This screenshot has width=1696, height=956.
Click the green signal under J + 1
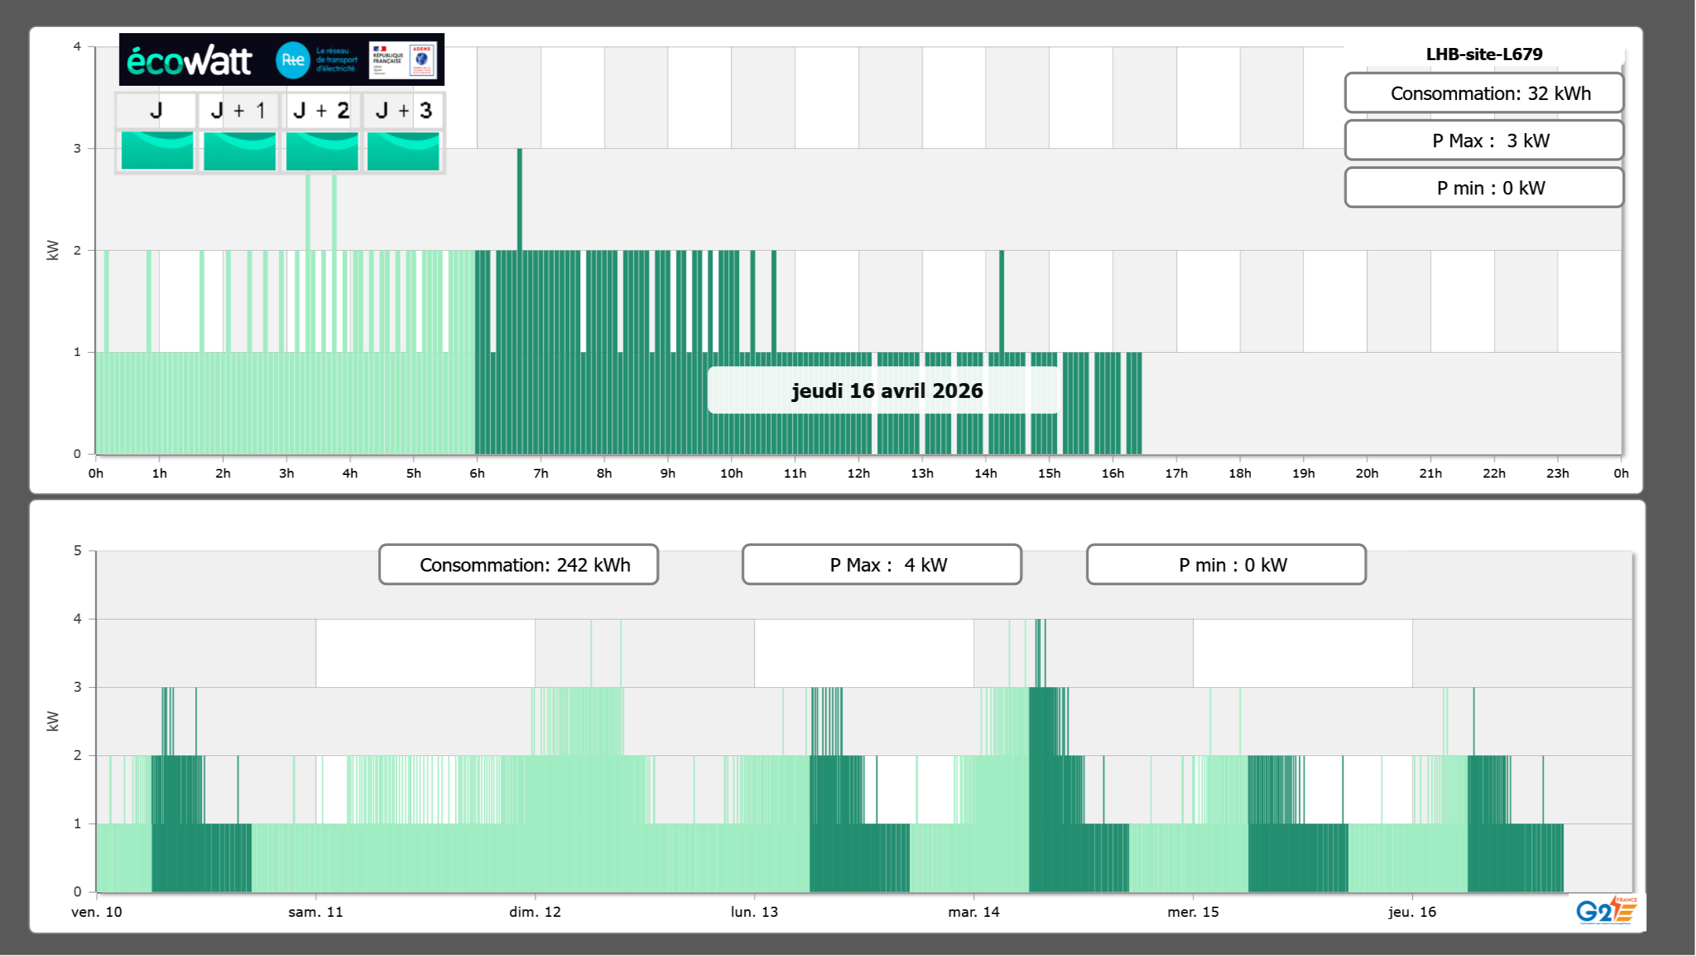coord(239,151)
